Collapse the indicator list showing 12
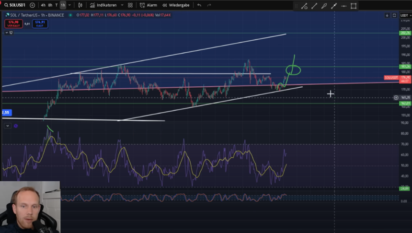This screenshot has height=233, width=412. pyautogui.click(x=9, y=33)
